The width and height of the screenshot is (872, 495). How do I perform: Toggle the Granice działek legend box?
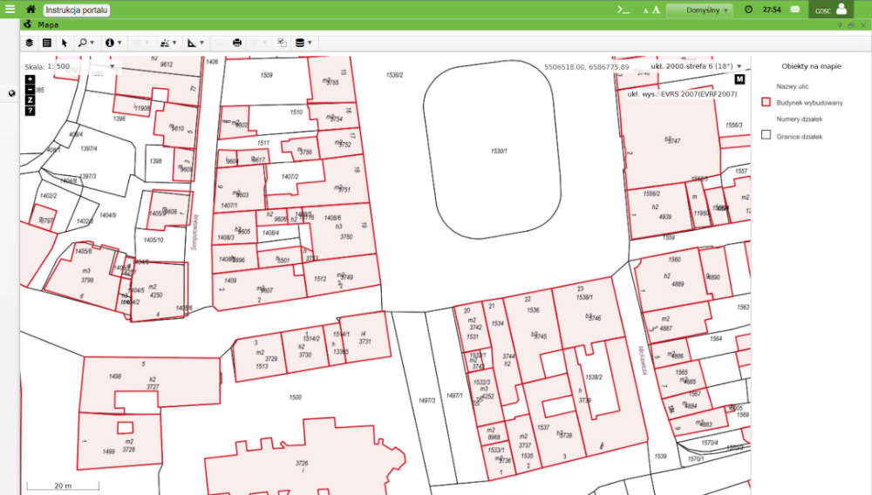tap(766, 135)
